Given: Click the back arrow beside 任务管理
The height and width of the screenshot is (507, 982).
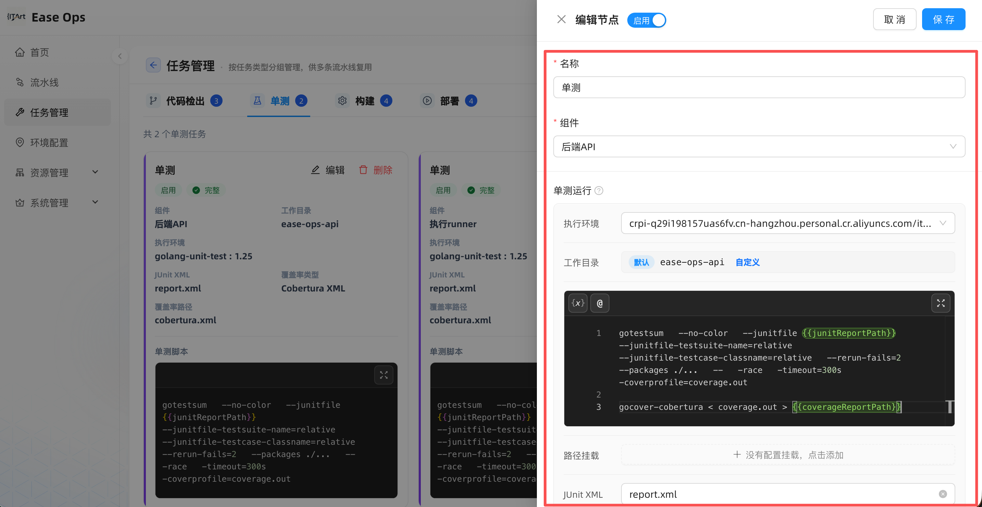Looking at the screenshot, I should 153,66.
